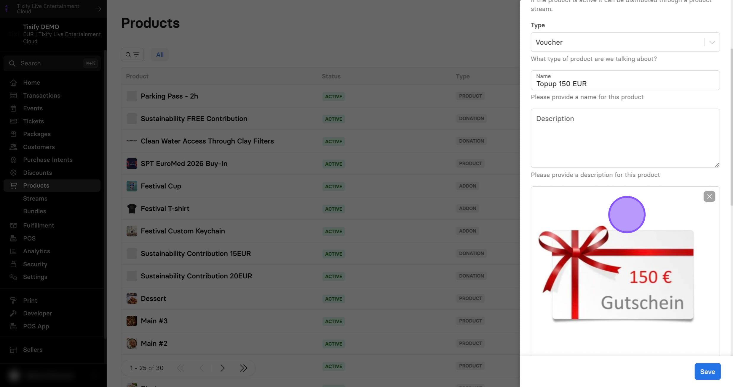
Task: Open the Streams submenu item
Action: coord(35,199)
